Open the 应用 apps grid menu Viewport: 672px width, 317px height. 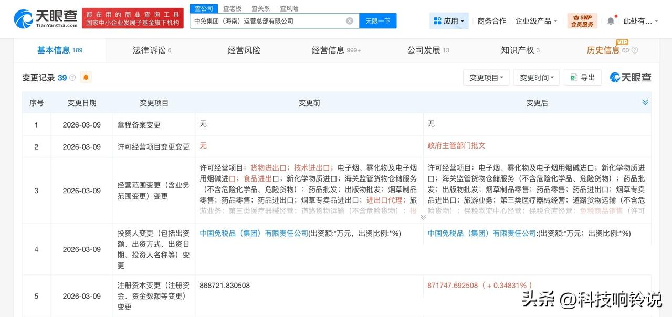click(x=449, y=21)
